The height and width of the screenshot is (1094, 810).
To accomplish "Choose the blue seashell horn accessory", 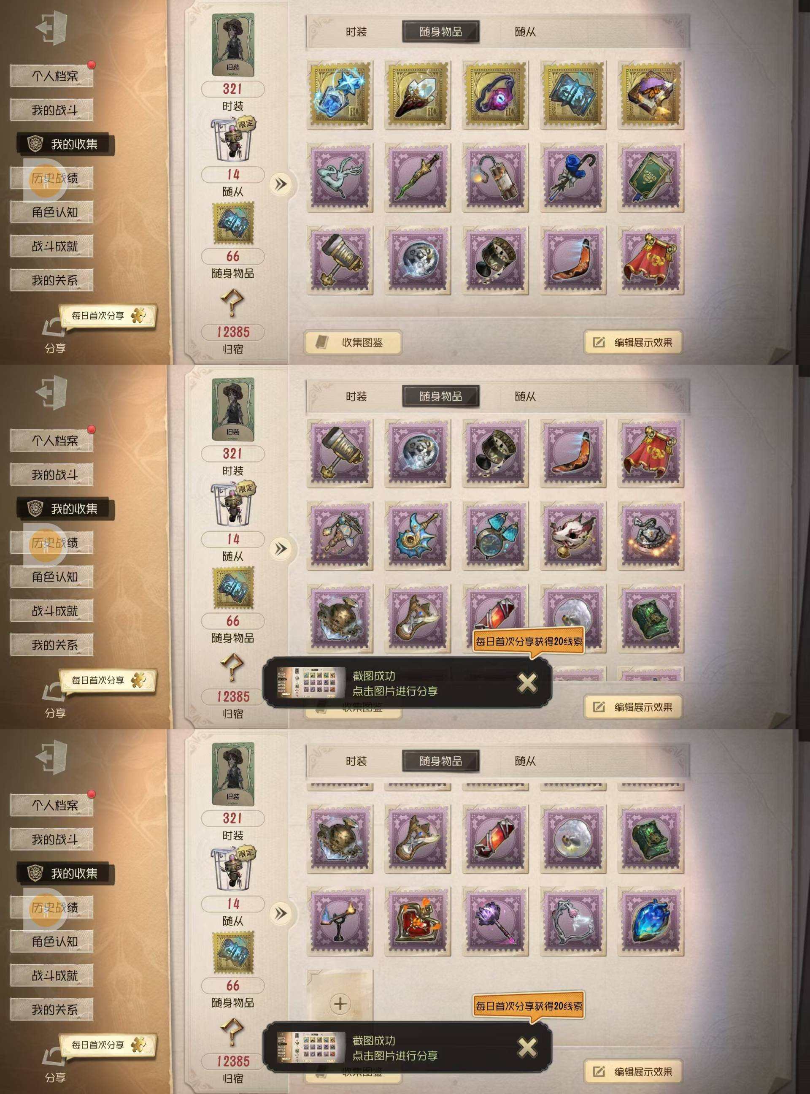I will click(417, 536).
